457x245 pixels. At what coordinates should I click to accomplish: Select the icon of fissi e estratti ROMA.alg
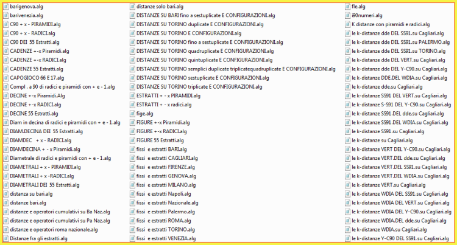132,221
